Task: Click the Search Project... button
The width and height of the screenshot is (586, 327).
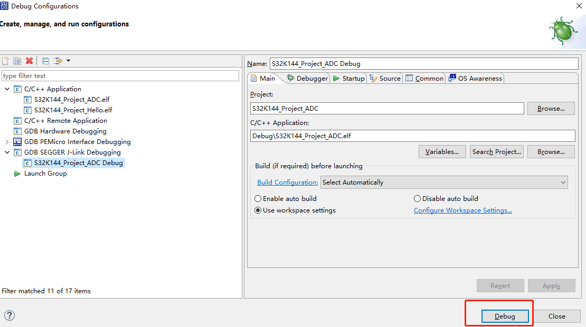Action: (497, 152)
